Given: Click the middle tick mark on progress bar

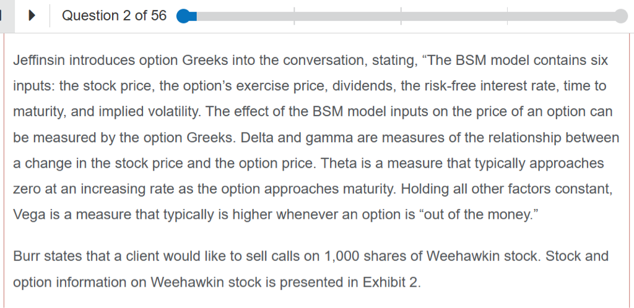Looking at the screenshot, I should (x=401, y=16).
